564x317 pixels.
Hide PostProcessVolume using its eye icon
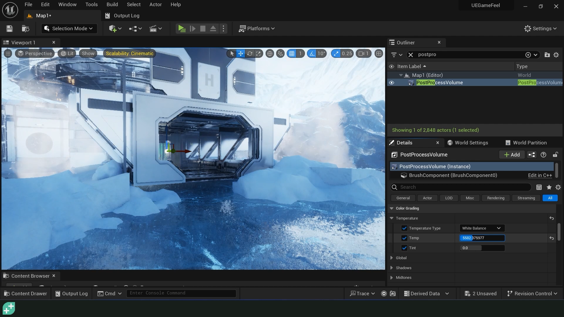tap(392, 83)
